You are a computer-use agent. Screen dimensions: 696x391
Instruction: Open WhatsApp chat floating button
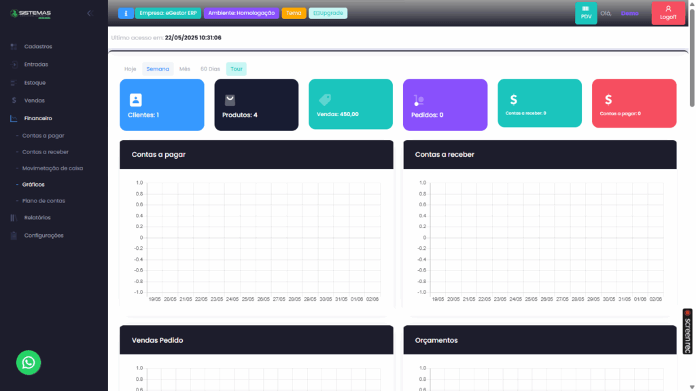pyautogui.click(x=29, y=362)
